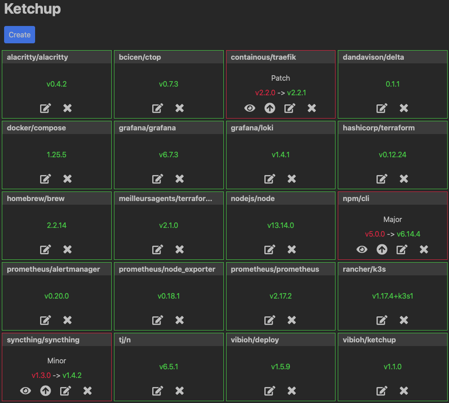Image resolution: width=449 pixels, height=403 pixels.
Task: Remove the dandavison/delta entry
Action: click(404, 108)
